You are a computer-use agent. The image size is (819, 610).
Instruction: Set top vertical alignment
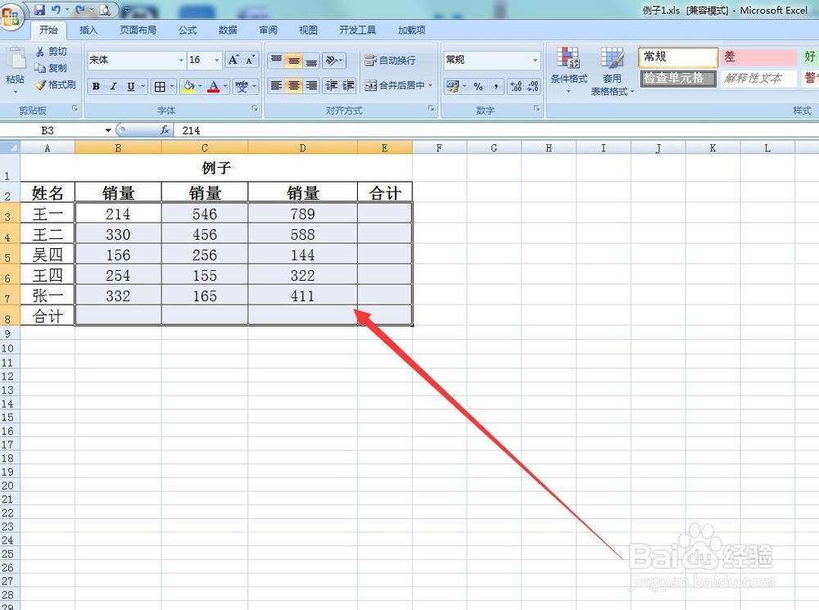click(x=277, y=60)
